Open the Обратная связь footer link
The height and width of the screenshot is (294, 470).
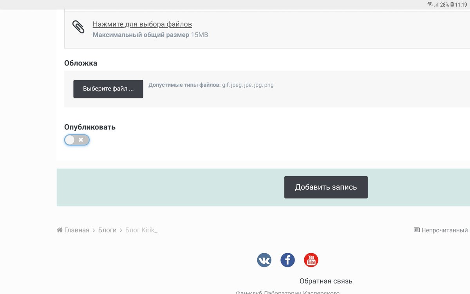[326, 281]
